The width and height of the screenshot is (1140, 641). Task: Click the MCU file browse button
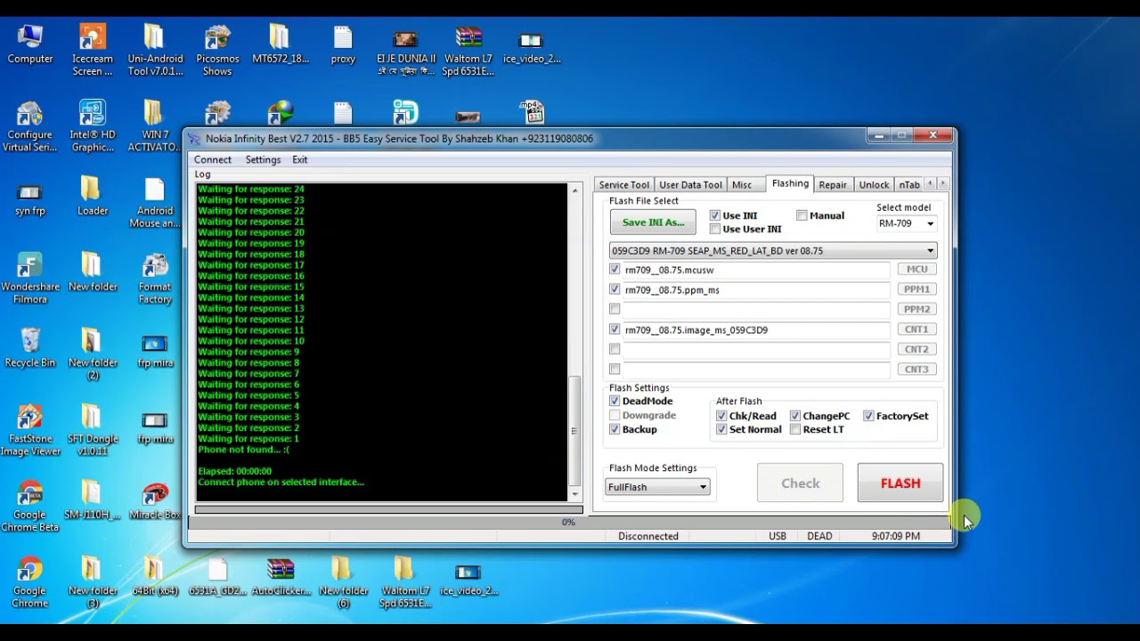(916, 269)
